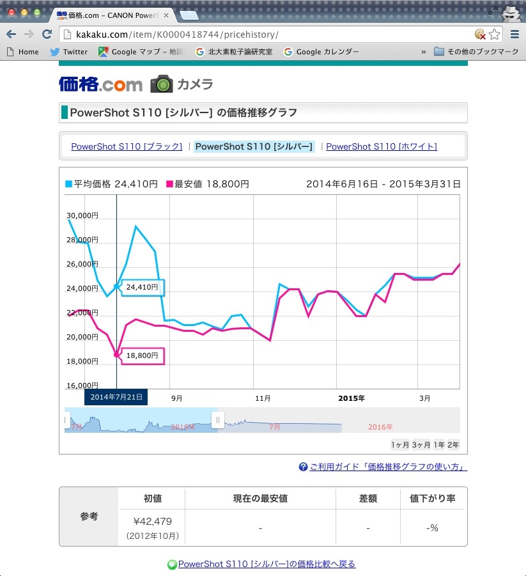Open the その他のブックマーク folder
The image size is (526, 576).
click(x=476, y=52)
